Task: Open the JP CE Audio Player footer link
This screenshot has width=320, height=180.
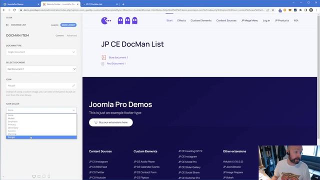Action: (144, 161)
